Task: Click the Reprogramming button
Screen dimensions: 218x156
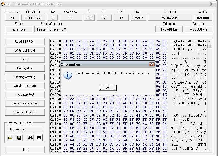Action: (x=25, y=77)
